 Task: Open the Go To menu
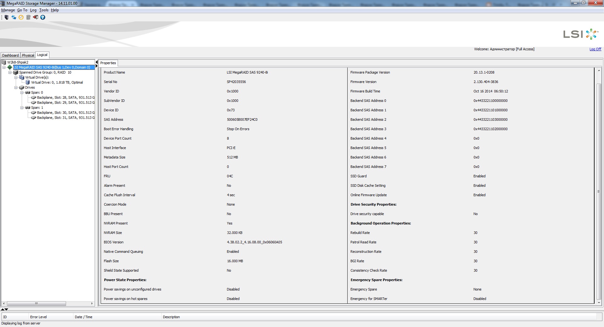click(22, 10)
